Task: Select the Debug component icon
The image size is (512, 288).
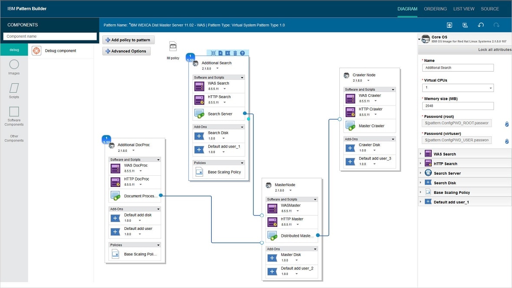Action: point(36,51)
